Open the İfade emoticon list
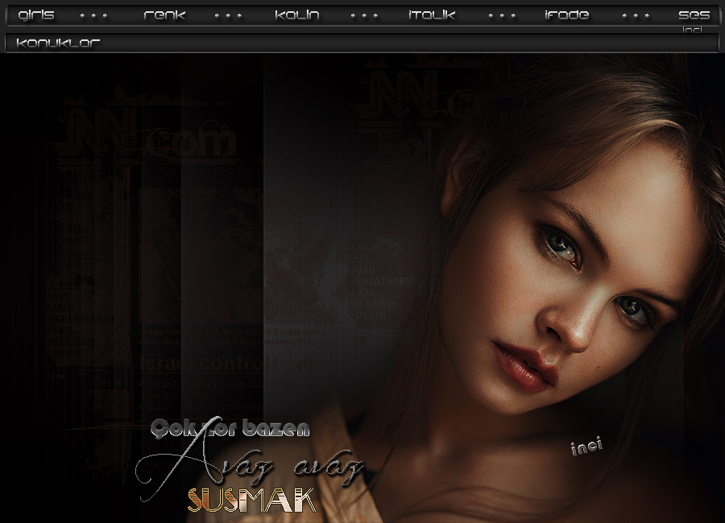The width and height of the screenshot is (725, 523). click(x=566, y=15)
